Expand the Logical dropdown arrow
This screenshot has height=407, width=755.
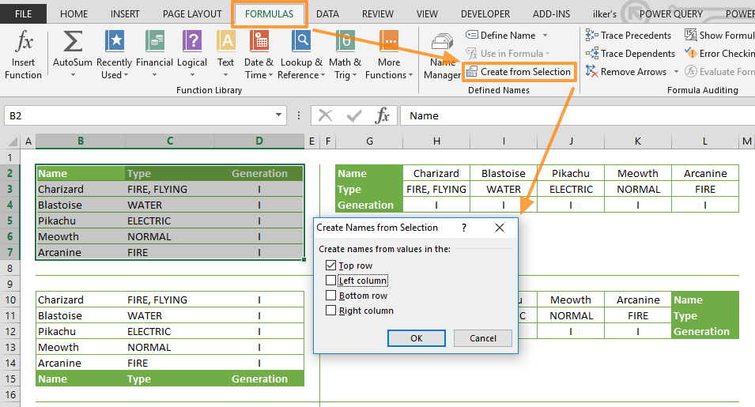coord(192,75)
